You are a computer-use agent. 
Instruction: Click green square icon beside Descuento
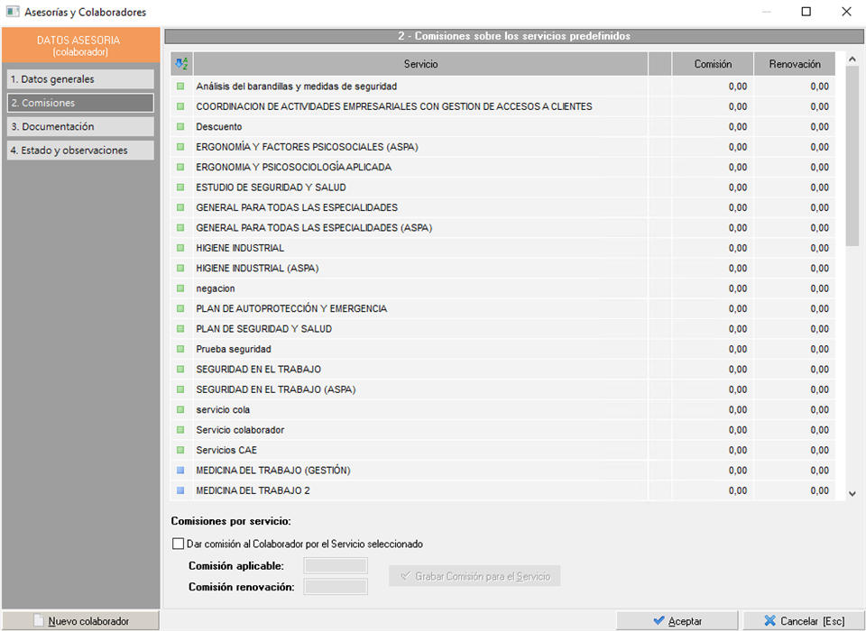point(180,127)
